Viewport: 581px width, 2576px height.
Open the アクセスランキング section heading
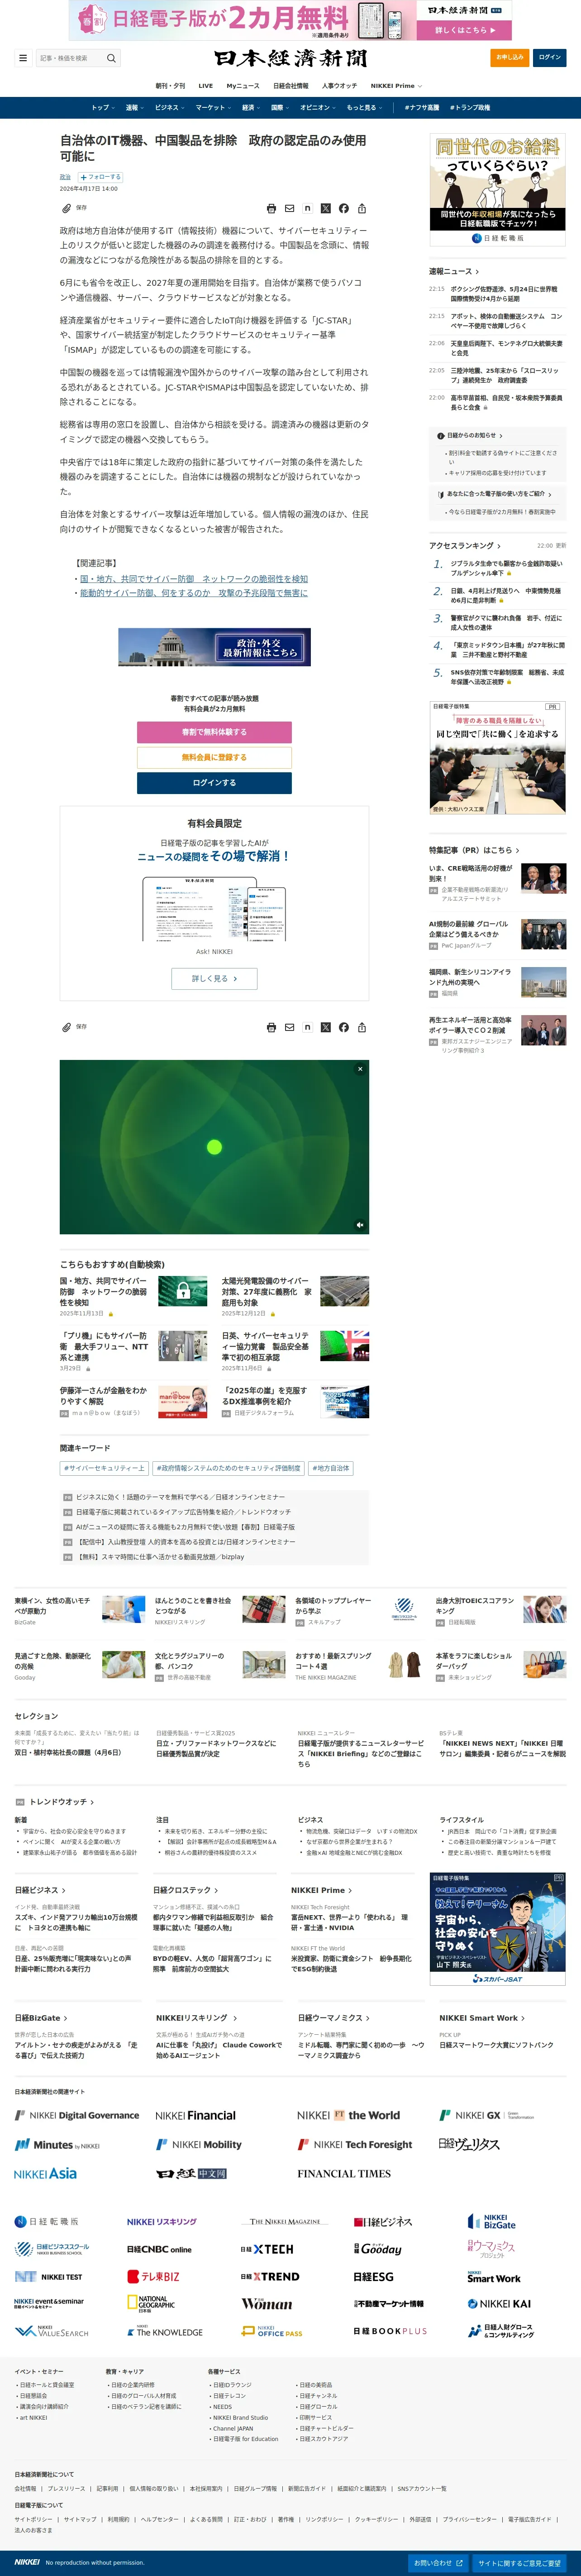click(464, 546)
